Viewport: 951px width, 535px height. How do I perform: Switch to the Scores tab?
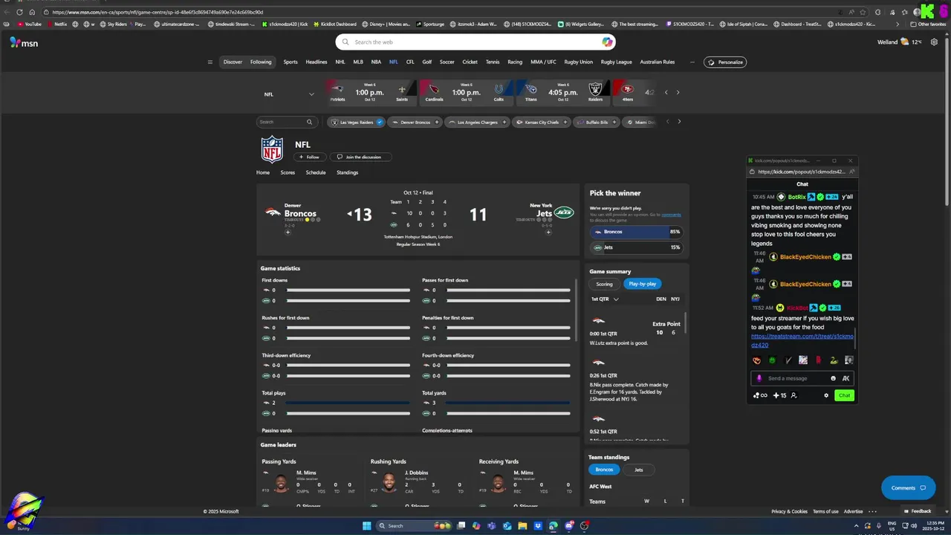pyautogui.click(x=288, y=172)
